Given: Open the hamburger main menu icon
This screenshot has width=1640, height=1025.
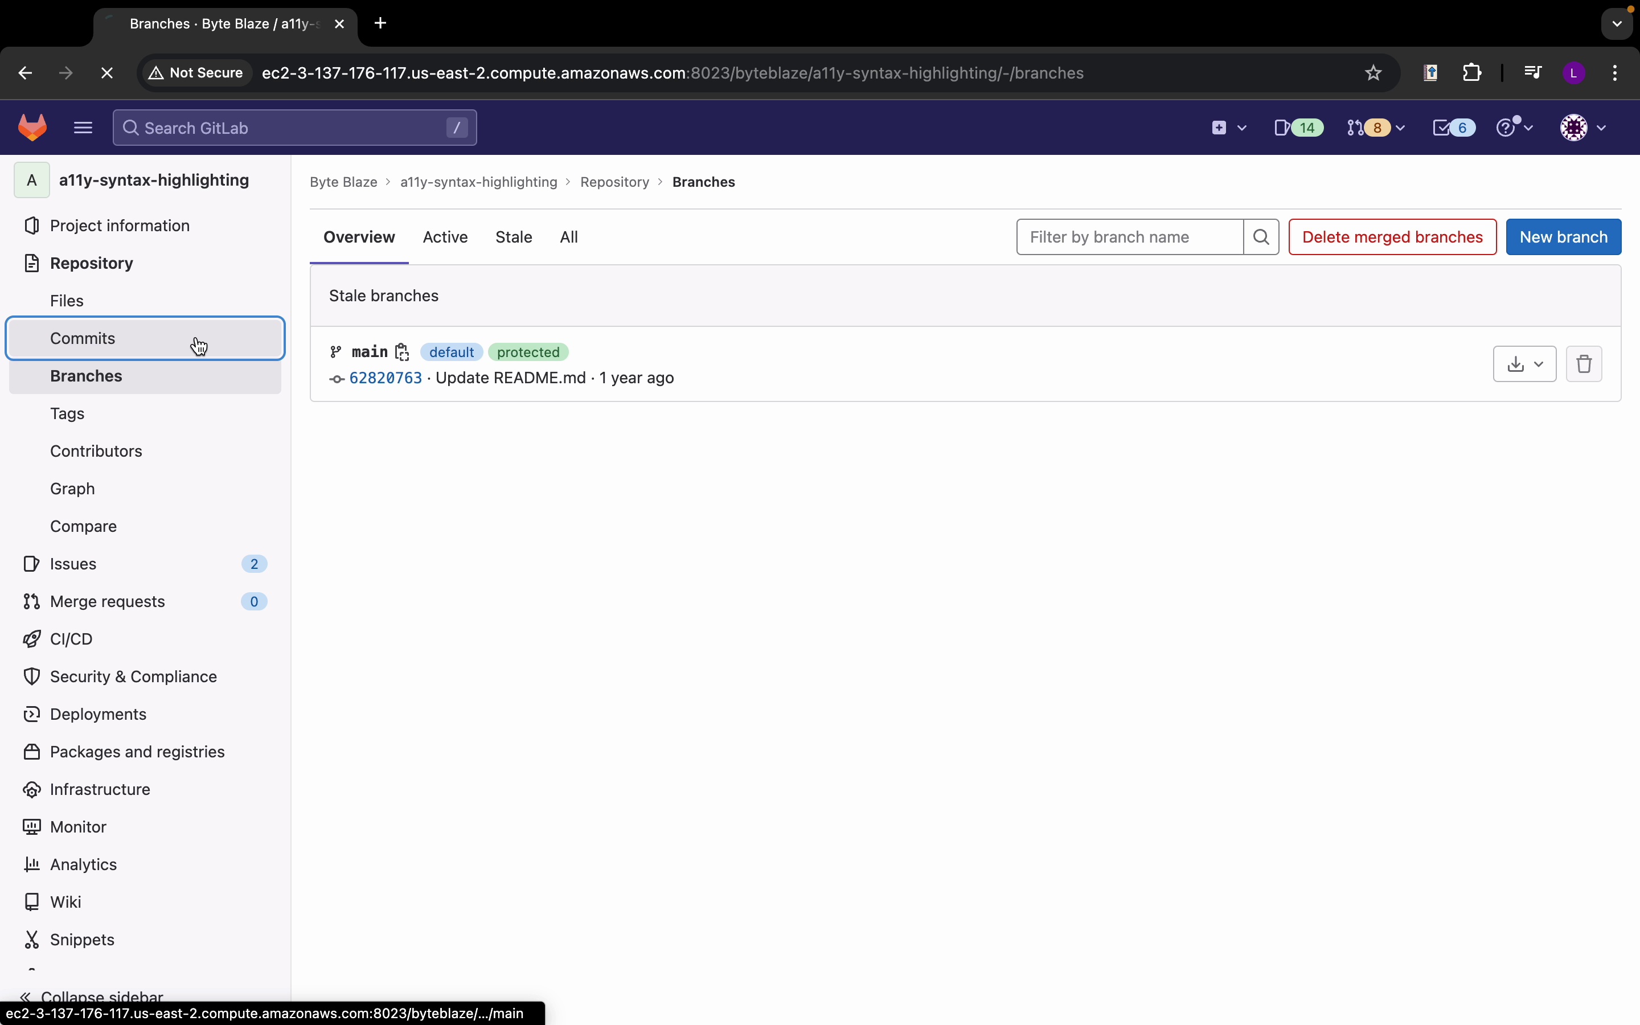Looking at the screenshot, I should coord(83,128).
